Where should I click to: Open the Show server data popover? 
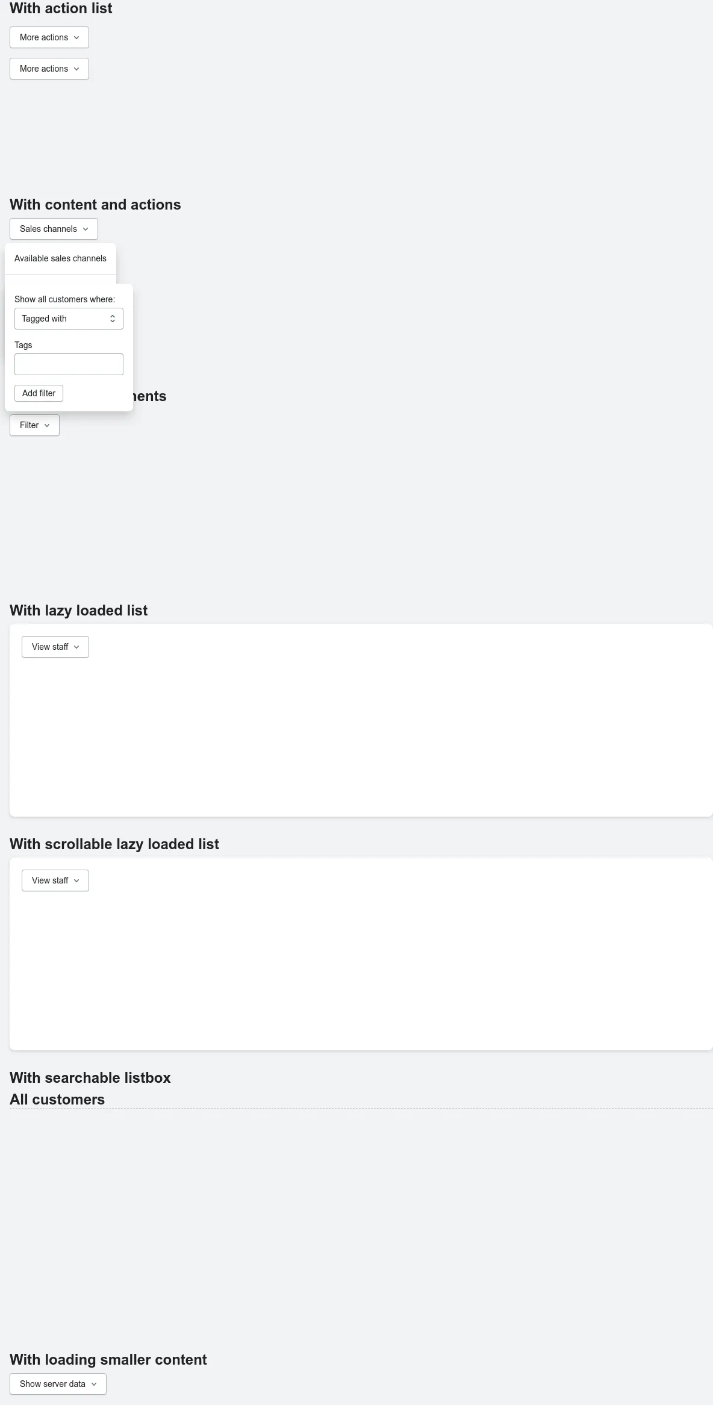[x=58, y=1384]
